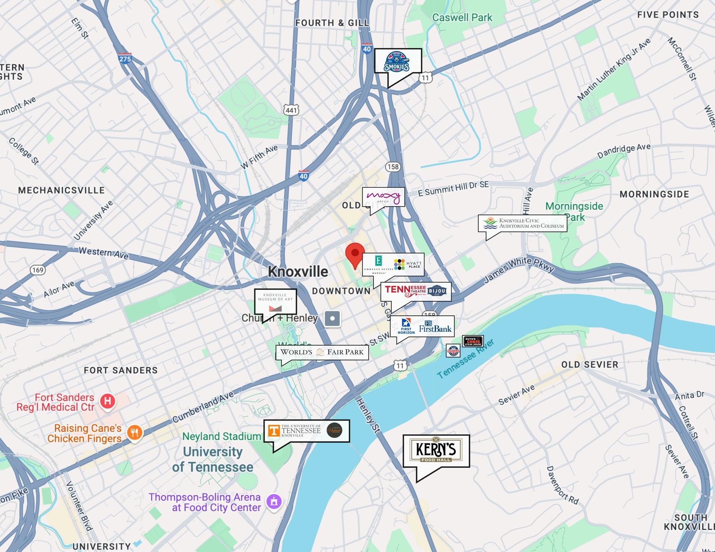Select the Embassy Suites logo
The width and height of the screenshot is (715, 552).
coord(378,264)
